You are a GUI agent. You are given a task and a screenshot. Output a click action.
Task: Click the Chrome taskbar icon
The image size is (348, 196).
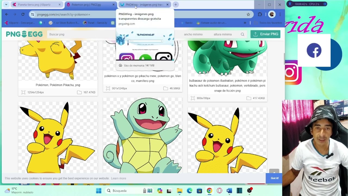209,191
